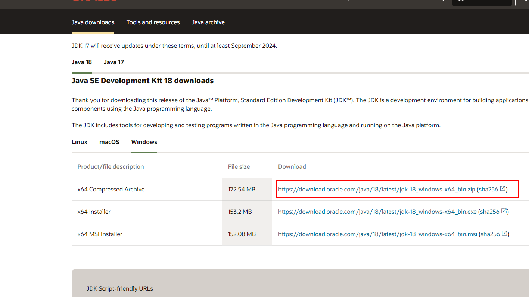The width and height of the screenshot is (529, 297).
Task: Click the JDK Script-friendly URLs heading
Action: coord(120,288)
